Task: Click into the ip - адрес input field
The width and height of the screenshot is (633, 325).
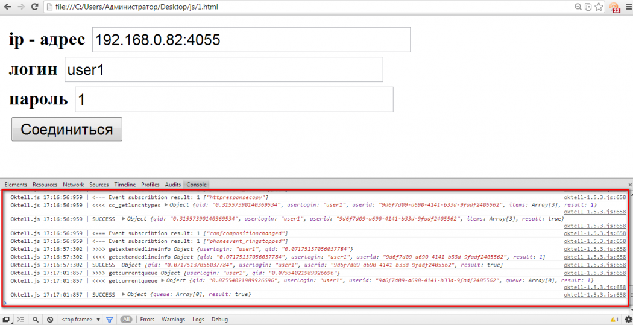Action: pos(251,40)
